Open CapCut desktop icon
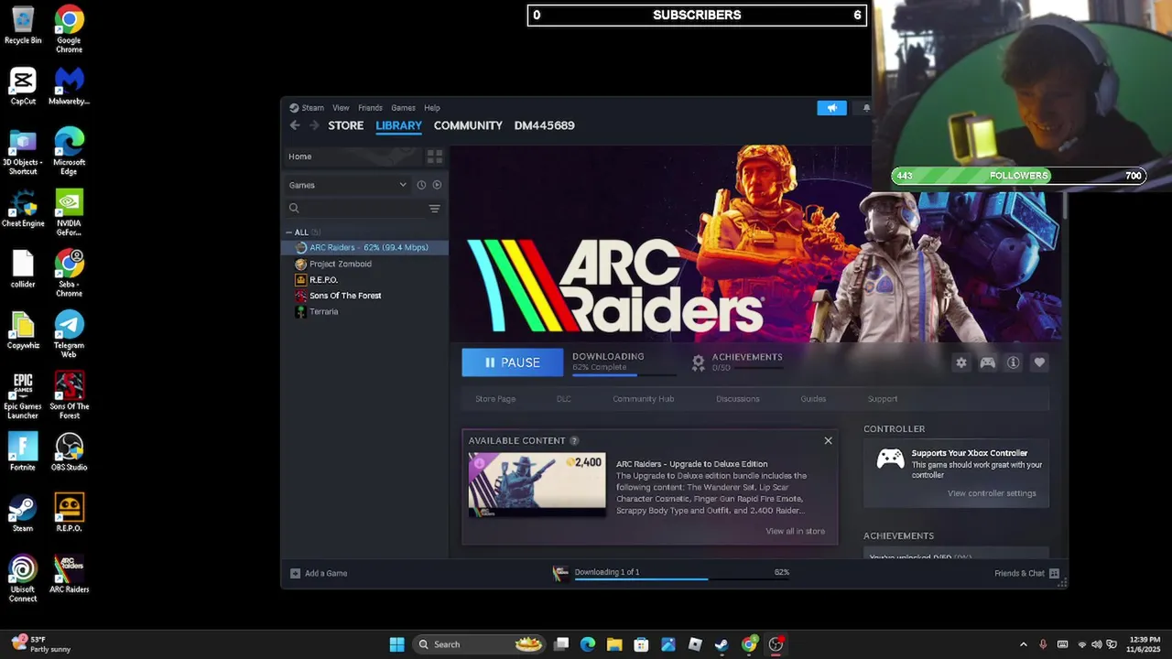This screenshot has height=659, width=1172. (x=23, y=86)
